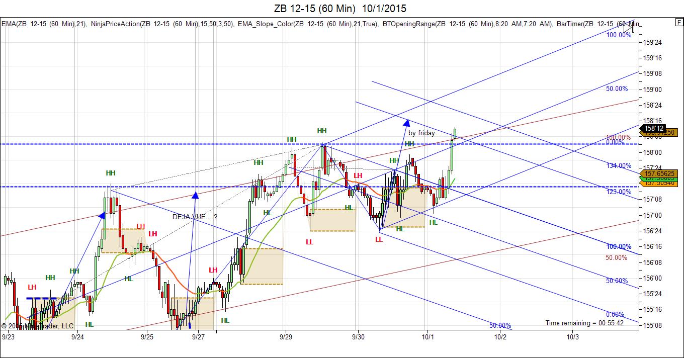Click the F box in the chart corner
Viewport: 684px width, 358px height.
tap(678, 23)
